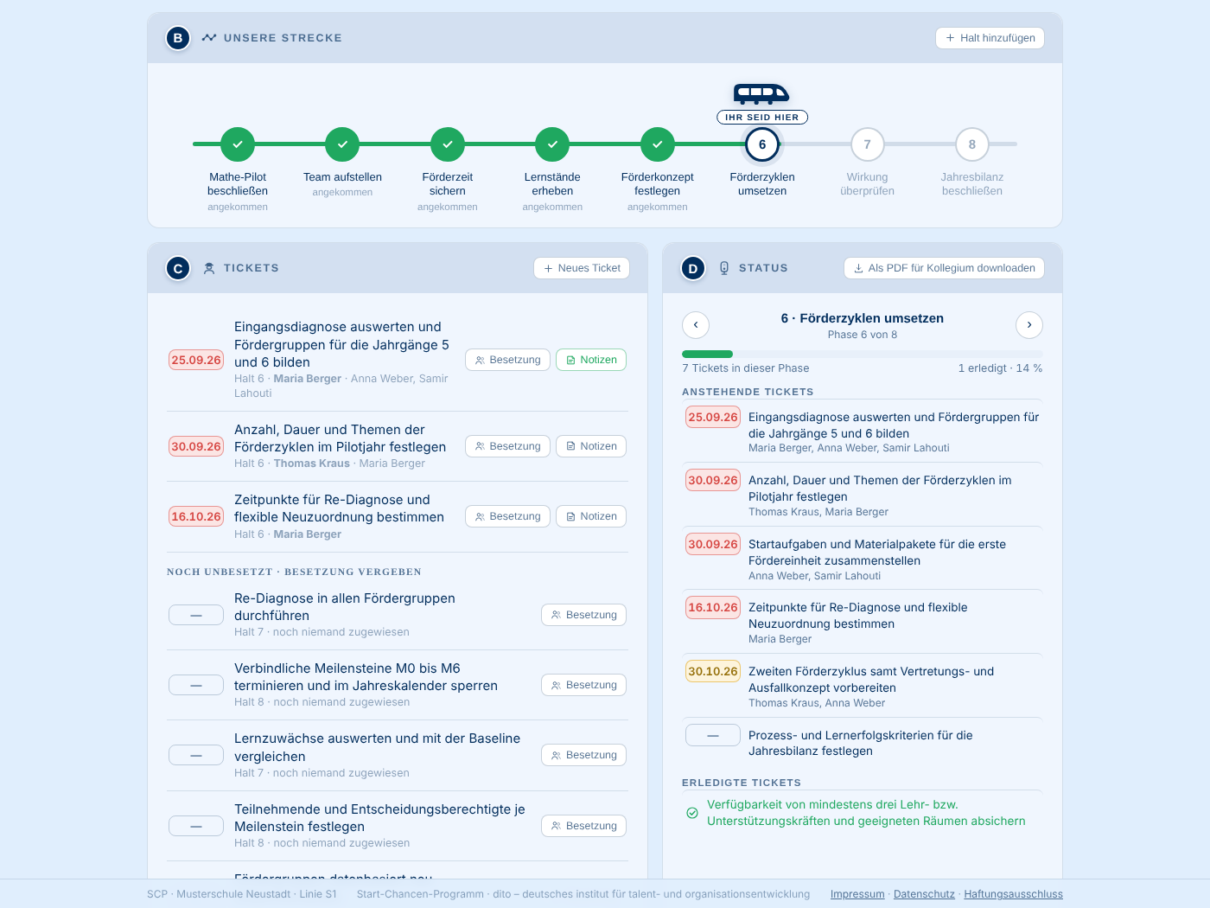Create a Neues Ticket
1210x908 pixels.
point(582,268)
